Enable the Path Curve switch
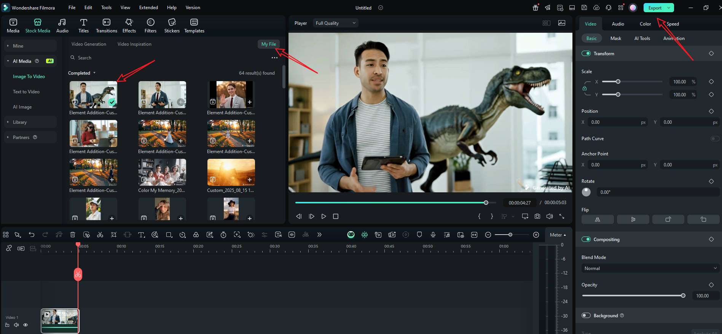The height and width of the screenshot is (334, 722). pyautogui.click(x=715, y=139)
